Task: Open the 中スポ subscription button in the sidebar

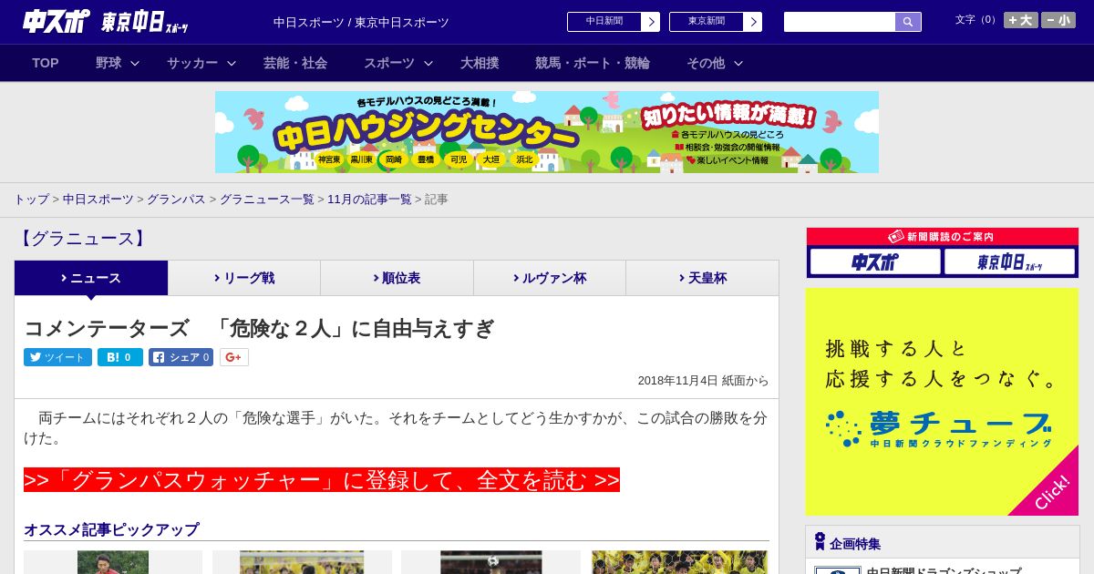Action: [875, 261]
